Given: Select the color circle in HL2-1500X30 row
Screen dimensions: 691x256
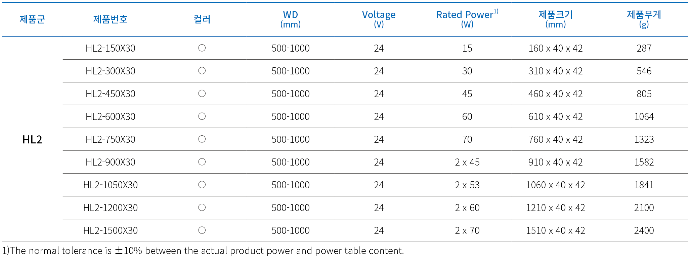Looking at the screenshot, I should [202, 230].
